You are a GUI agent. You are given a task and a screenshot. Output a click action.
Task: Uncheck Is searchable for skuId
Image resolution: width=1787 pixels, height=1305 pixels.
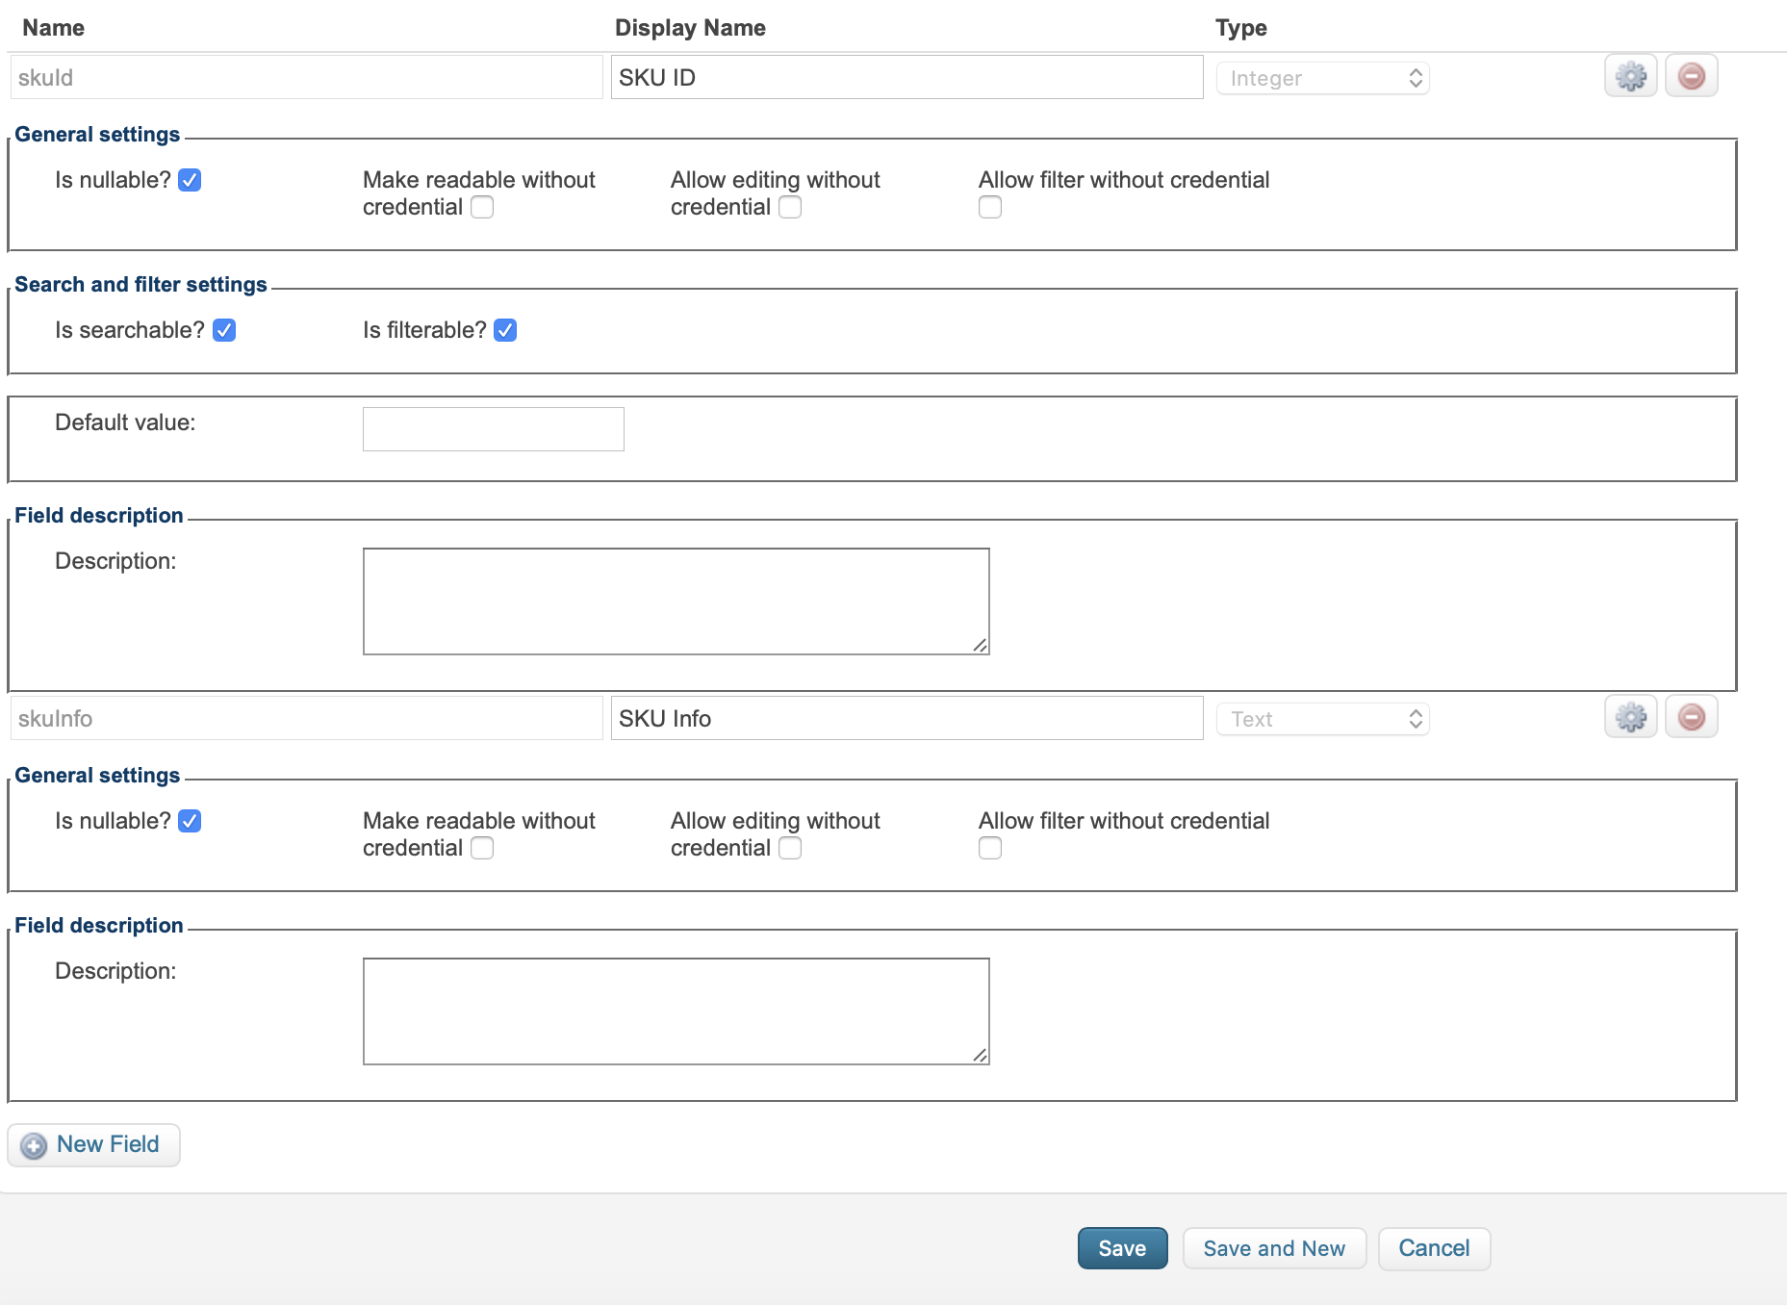point(223,330)
